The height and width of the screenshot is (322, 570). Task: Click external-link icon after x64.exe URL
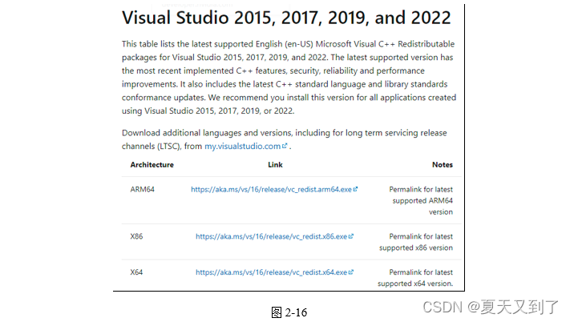[351, 272]
